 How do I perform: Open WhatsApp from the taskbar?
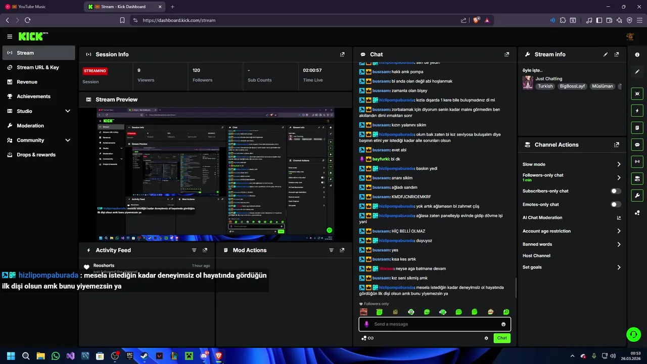click(56, 356)
